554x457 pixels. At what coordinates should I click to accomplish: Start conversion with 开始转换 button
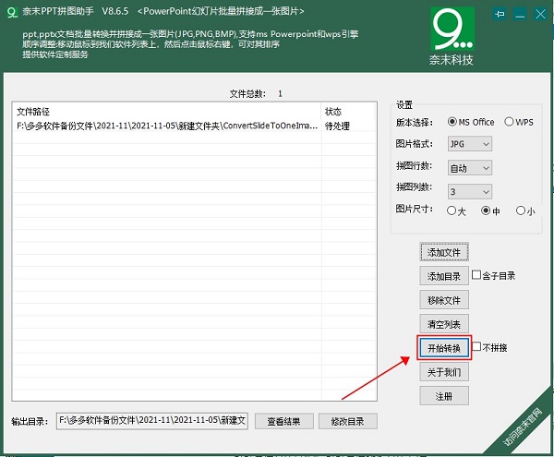[444, 348]
